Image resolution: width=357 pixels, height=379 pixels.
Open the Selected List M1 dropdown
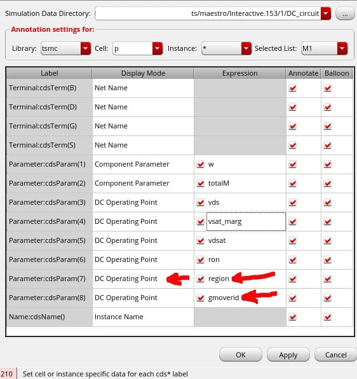[x=342, y=48]
